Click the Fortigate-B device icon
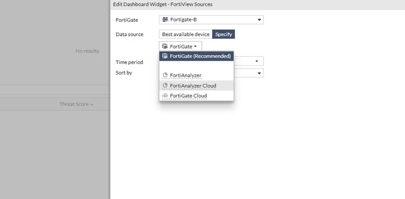The width and height of the screenshot is (405, 199). (x=166, y=20)
